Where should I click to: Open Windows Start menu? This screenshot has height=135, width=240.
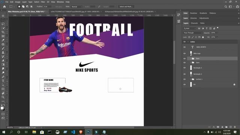tap(4, 132)
